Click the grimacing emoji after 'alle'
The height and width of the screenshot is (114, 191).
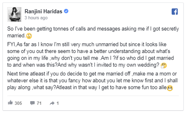click(x=170, y=88)
